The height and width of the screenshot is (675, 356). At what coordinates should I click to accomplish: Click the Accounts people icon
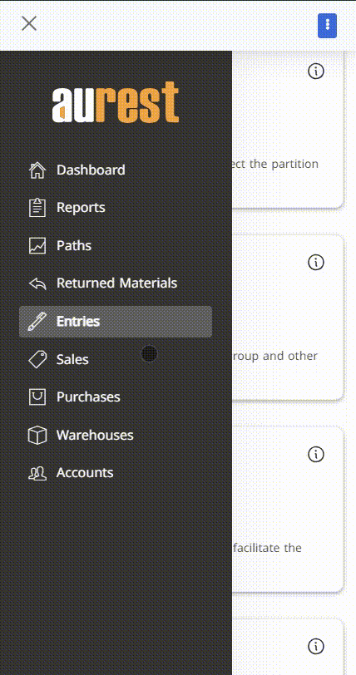[37, 473]
